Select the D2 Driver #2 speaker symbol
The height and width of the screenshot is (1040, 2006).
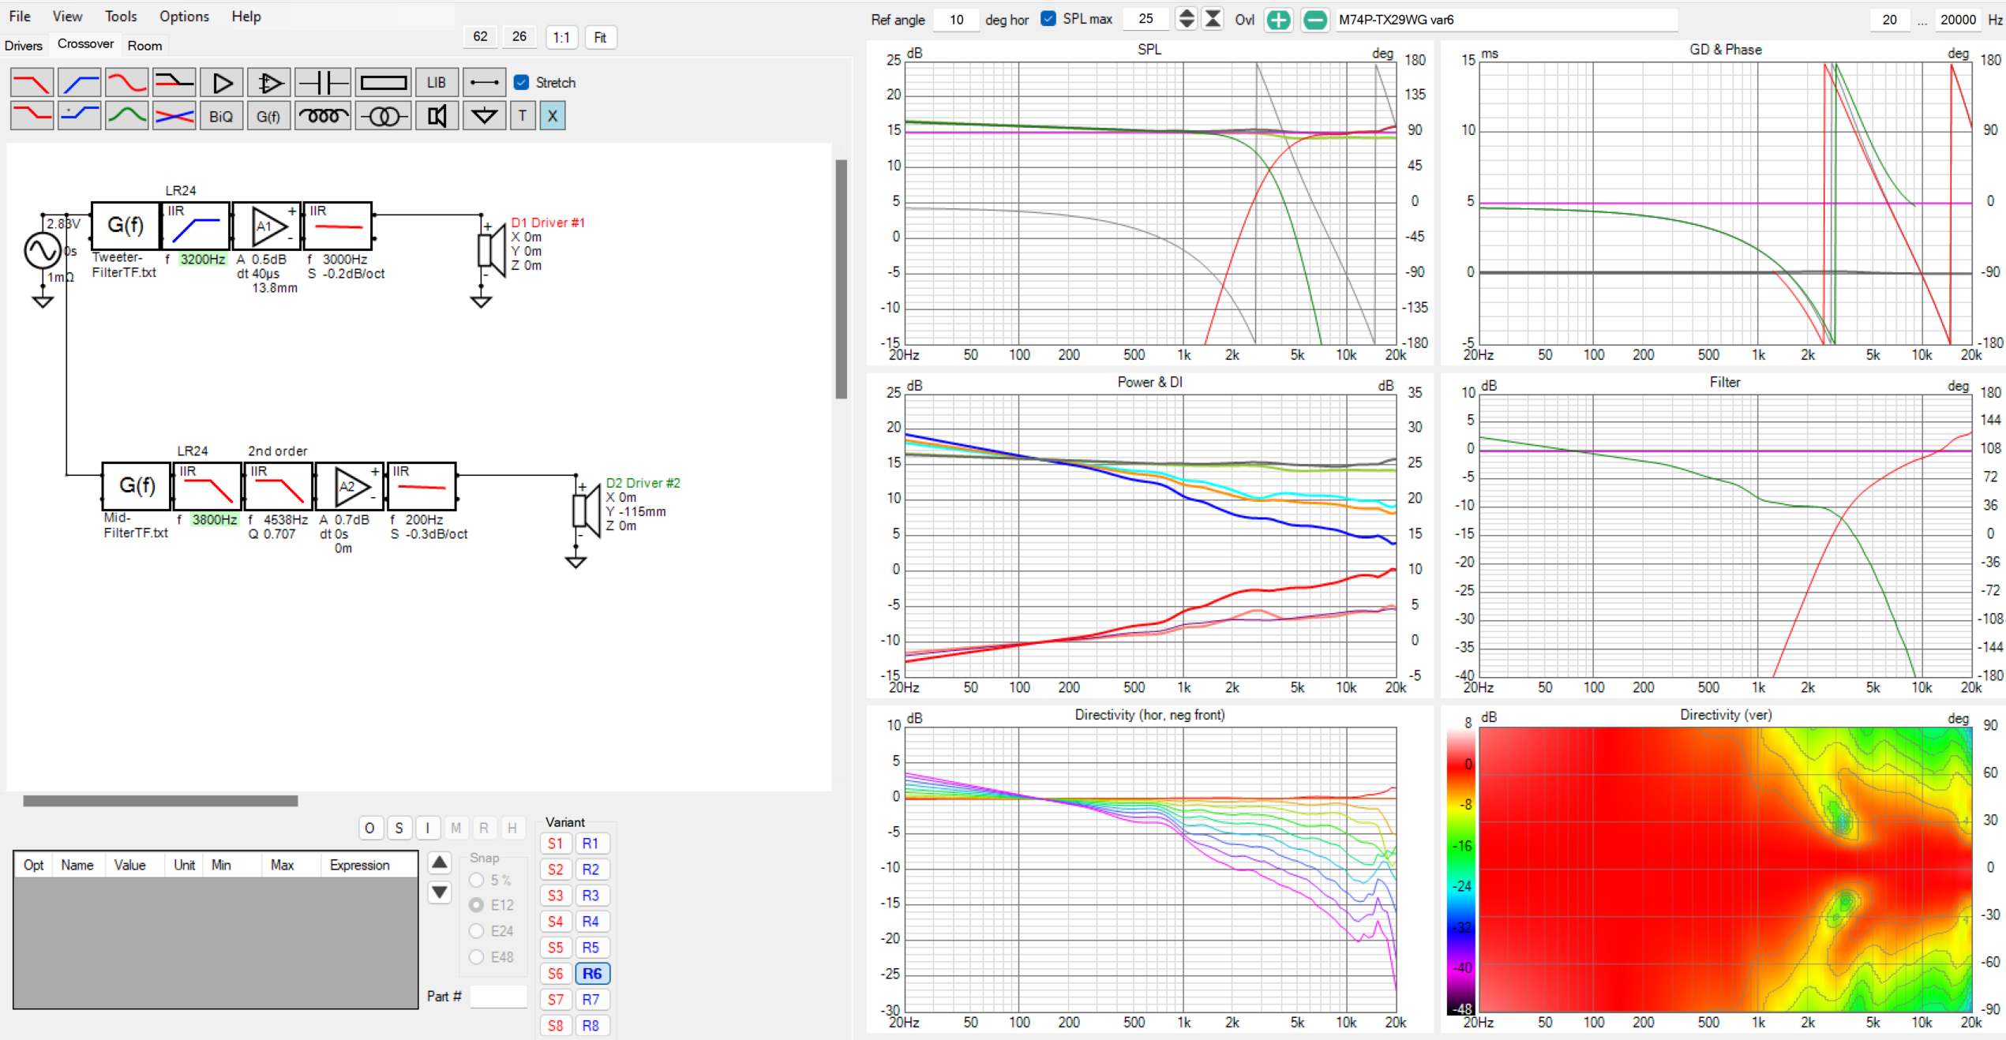click(x=587, y=511)
